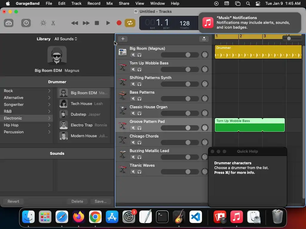The width and height of the screenshot is (306, 229).
Task: Click the Groove Pattern Pad volume slider
Action: [180, 128]
